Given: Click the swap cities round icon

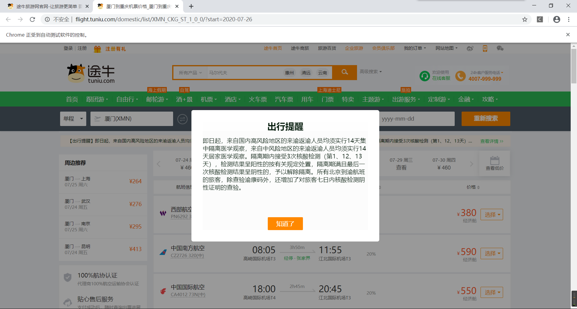Looking at the screenshot, I should (182, 119).
